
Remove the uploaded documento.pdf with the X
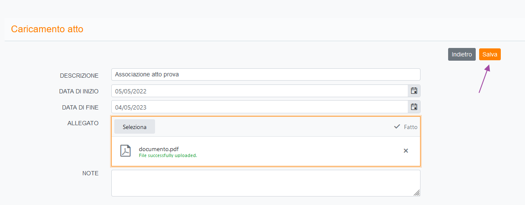click(406, 151)
